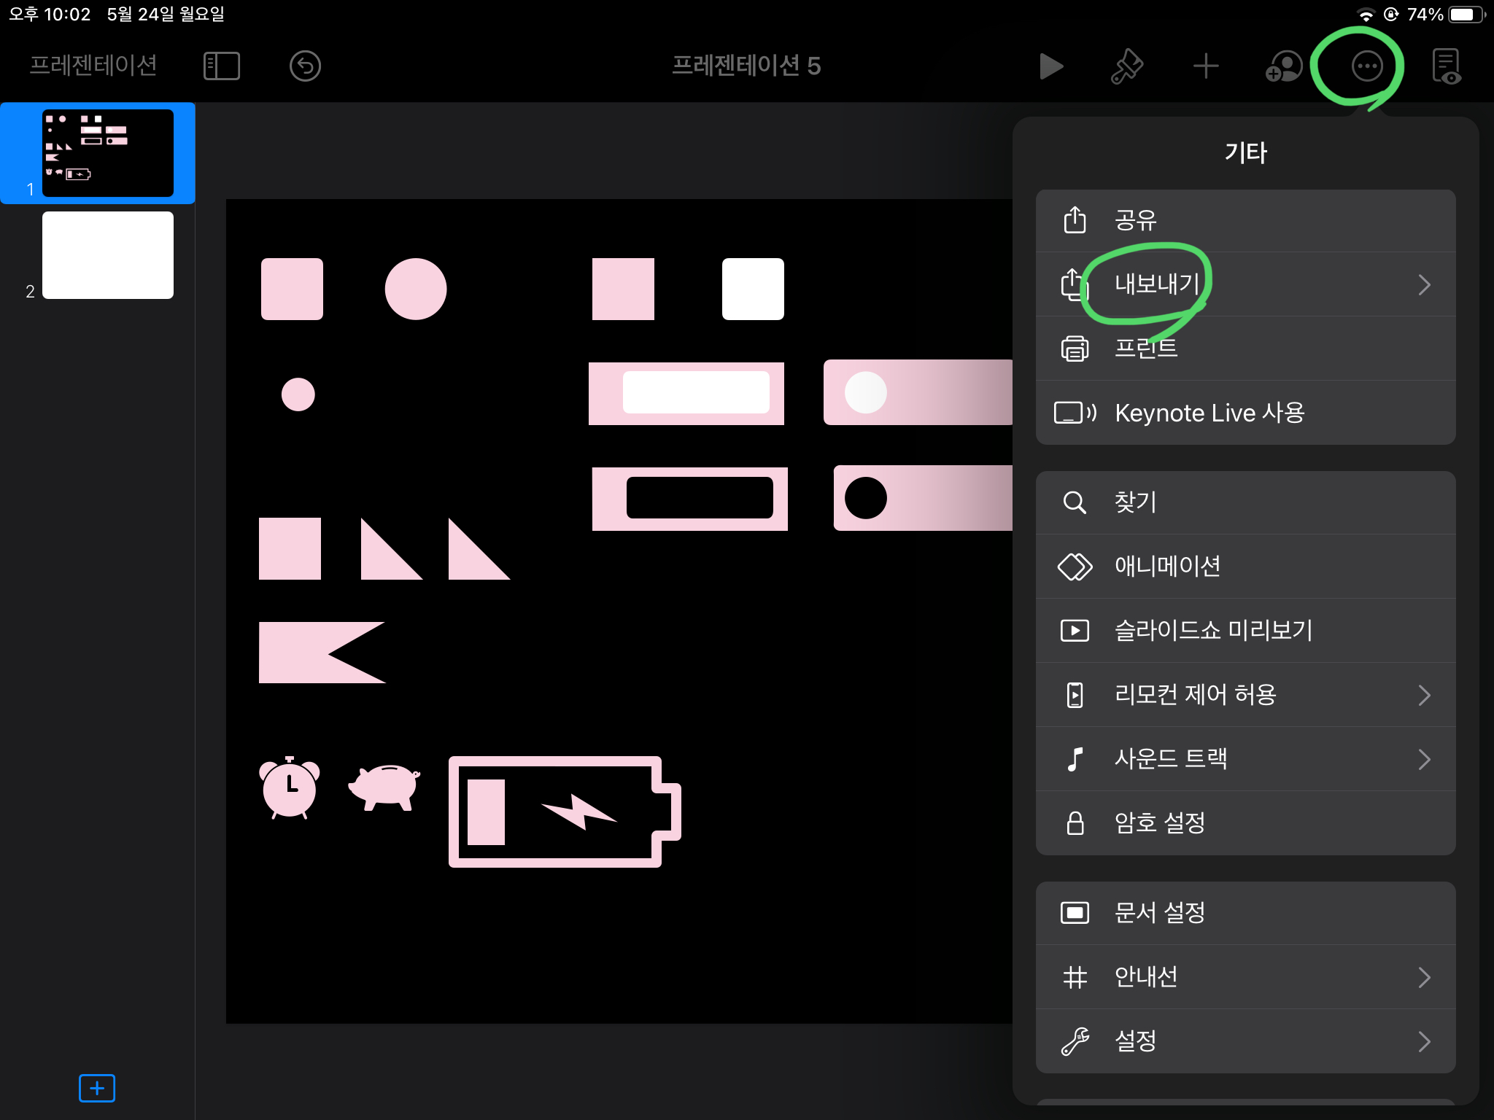Image resolution: width=1494 pixels, height=1120 pixels.
Task: Tap the Play slideshow button
Action: 1050,66
